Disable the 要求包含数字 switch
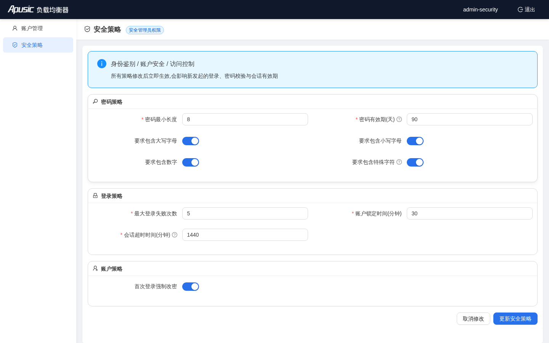The height and width of the screenshot is (343, 549). coord(191,162)
